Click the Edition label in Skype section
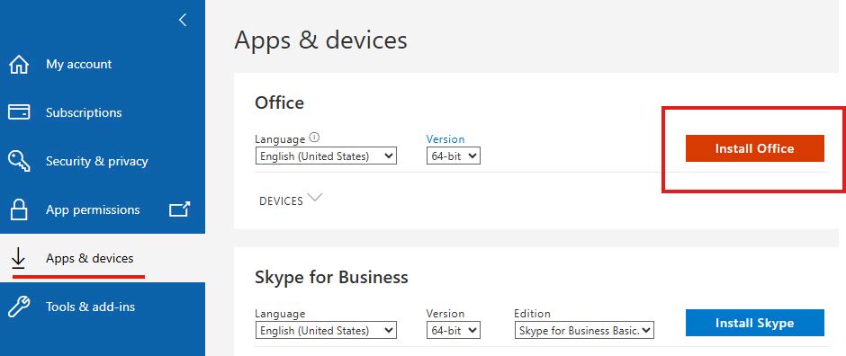The height and width of the screenshot is (356, 846). tap(532, 313)
